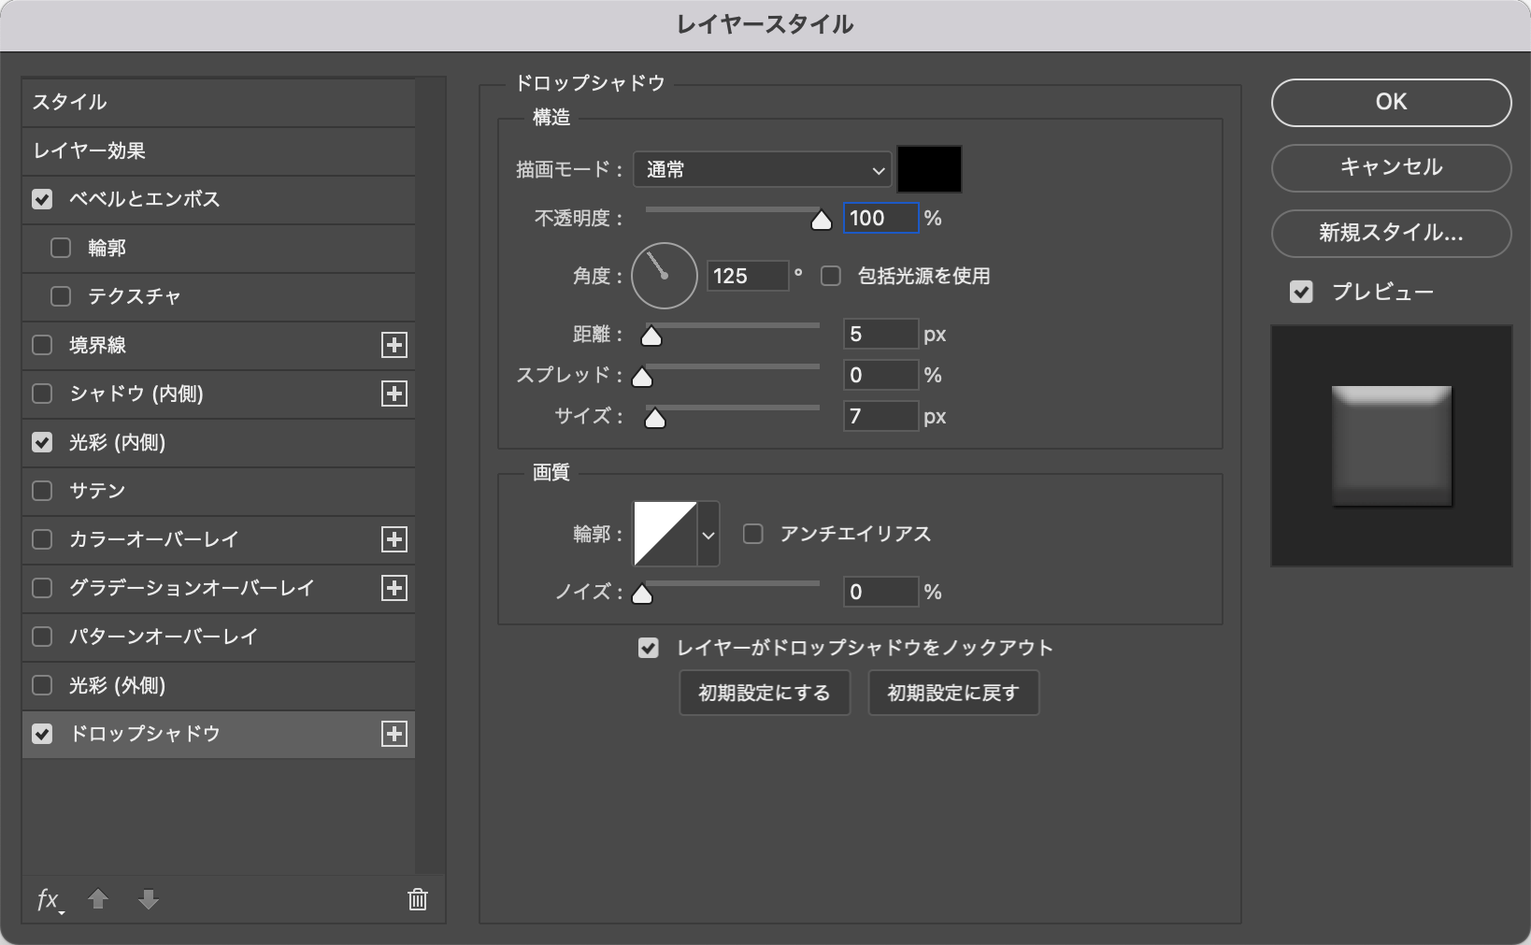This screenshot has width=1531, height=945.
Task: Enable the 包括光源を使用 checkbox
Action: click(x=831, y=276)
